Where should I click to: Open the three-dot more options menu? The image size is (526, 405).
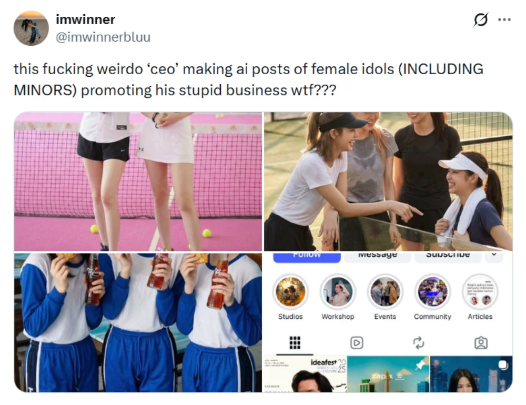pos(504,20)
